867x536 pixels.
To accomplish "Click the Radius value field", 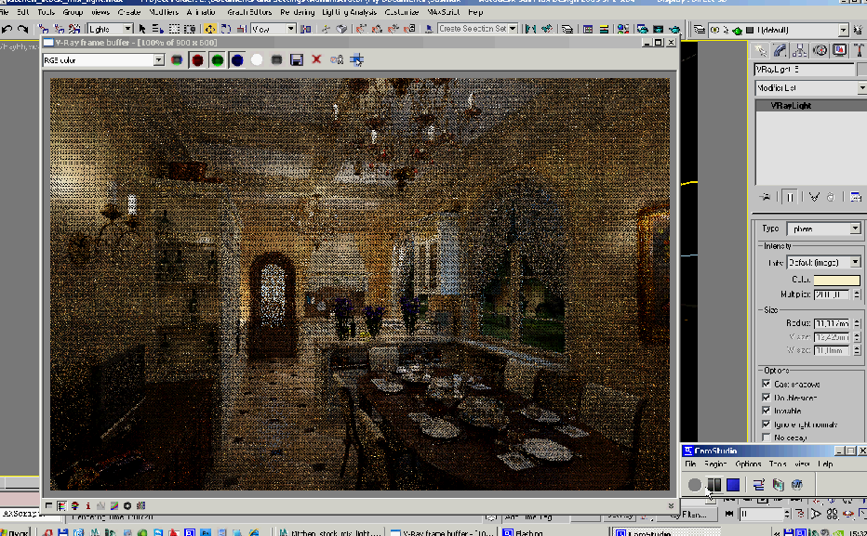I will pos(832,323).
